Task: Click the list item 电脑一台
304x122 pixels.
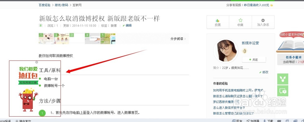Action: 51,79
